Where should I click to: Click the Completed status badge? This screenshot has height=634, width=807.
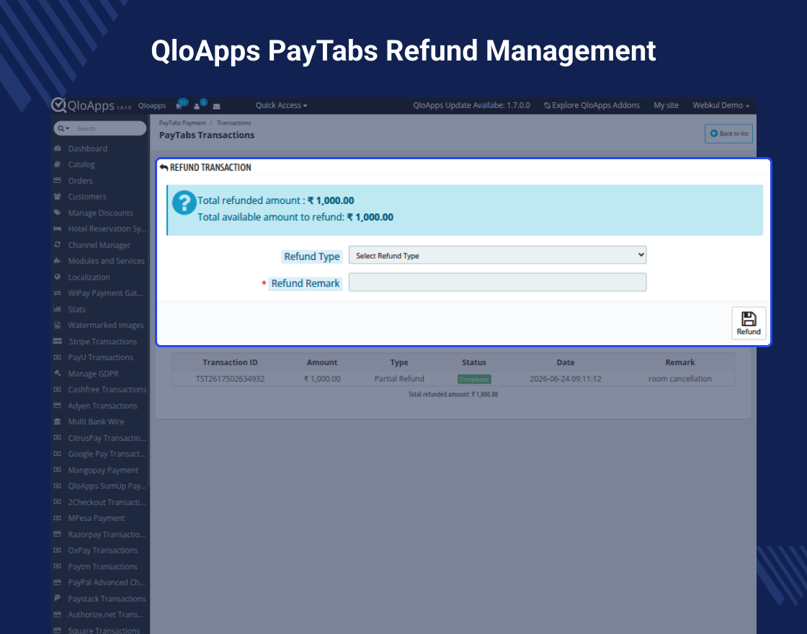click(x=474, y=379)
